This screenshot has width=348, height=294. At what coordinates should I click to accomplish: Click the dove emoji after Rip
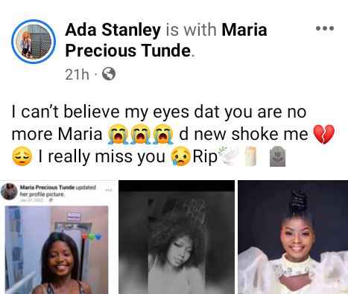pyautogui.click(x=228, y=156)
